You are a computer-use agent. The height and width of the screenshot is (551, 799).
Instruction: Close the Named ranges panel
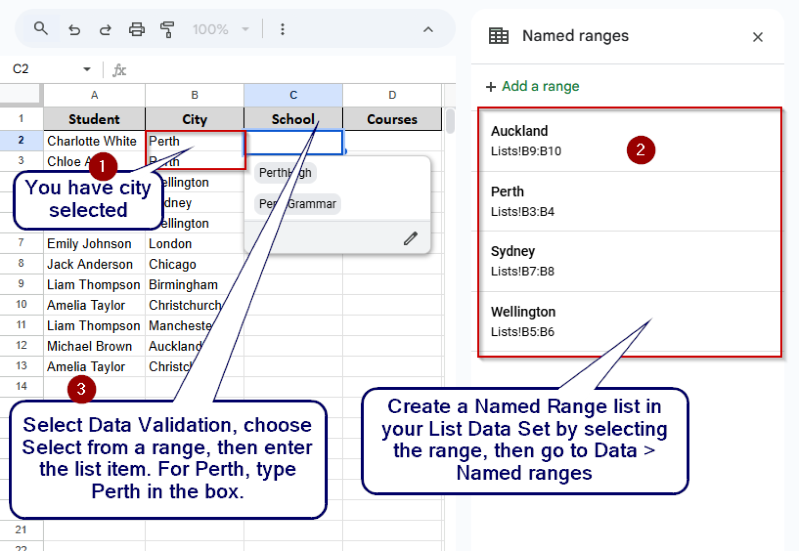[x=757, y=37]
